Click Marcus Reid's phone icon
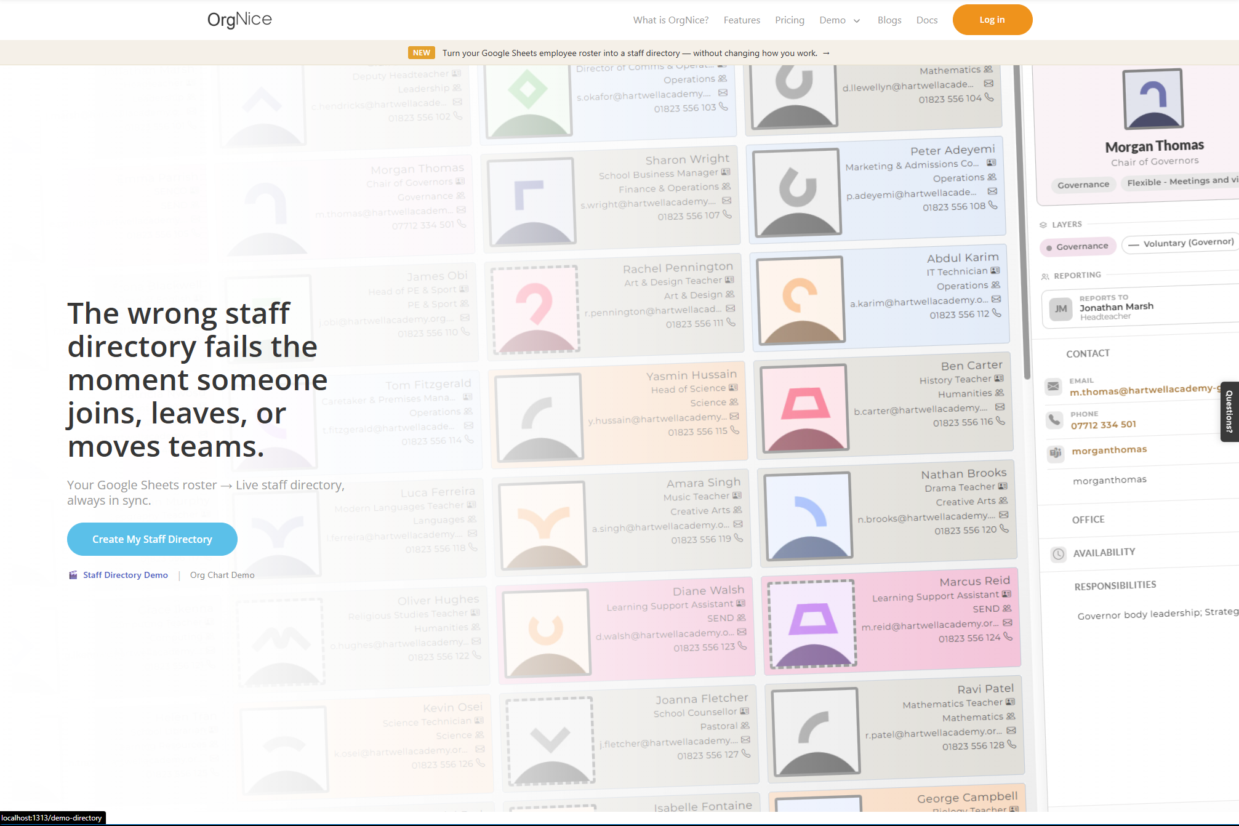This screenshot has height=826, width=1239. coord(1008,636)
